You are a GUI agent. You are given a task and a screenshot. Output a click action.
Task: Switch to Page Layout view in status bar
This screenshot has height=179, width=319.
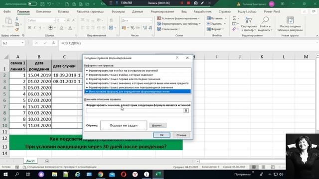tap(263, 167)
